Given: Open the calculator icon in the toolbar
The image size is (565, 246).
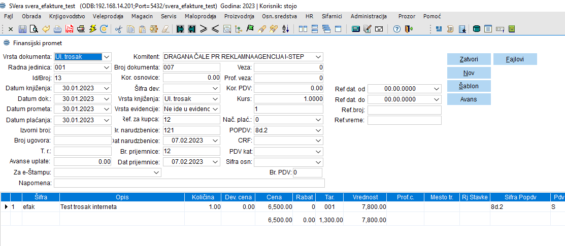Looking at the screenshot, I should click(356, 29).
